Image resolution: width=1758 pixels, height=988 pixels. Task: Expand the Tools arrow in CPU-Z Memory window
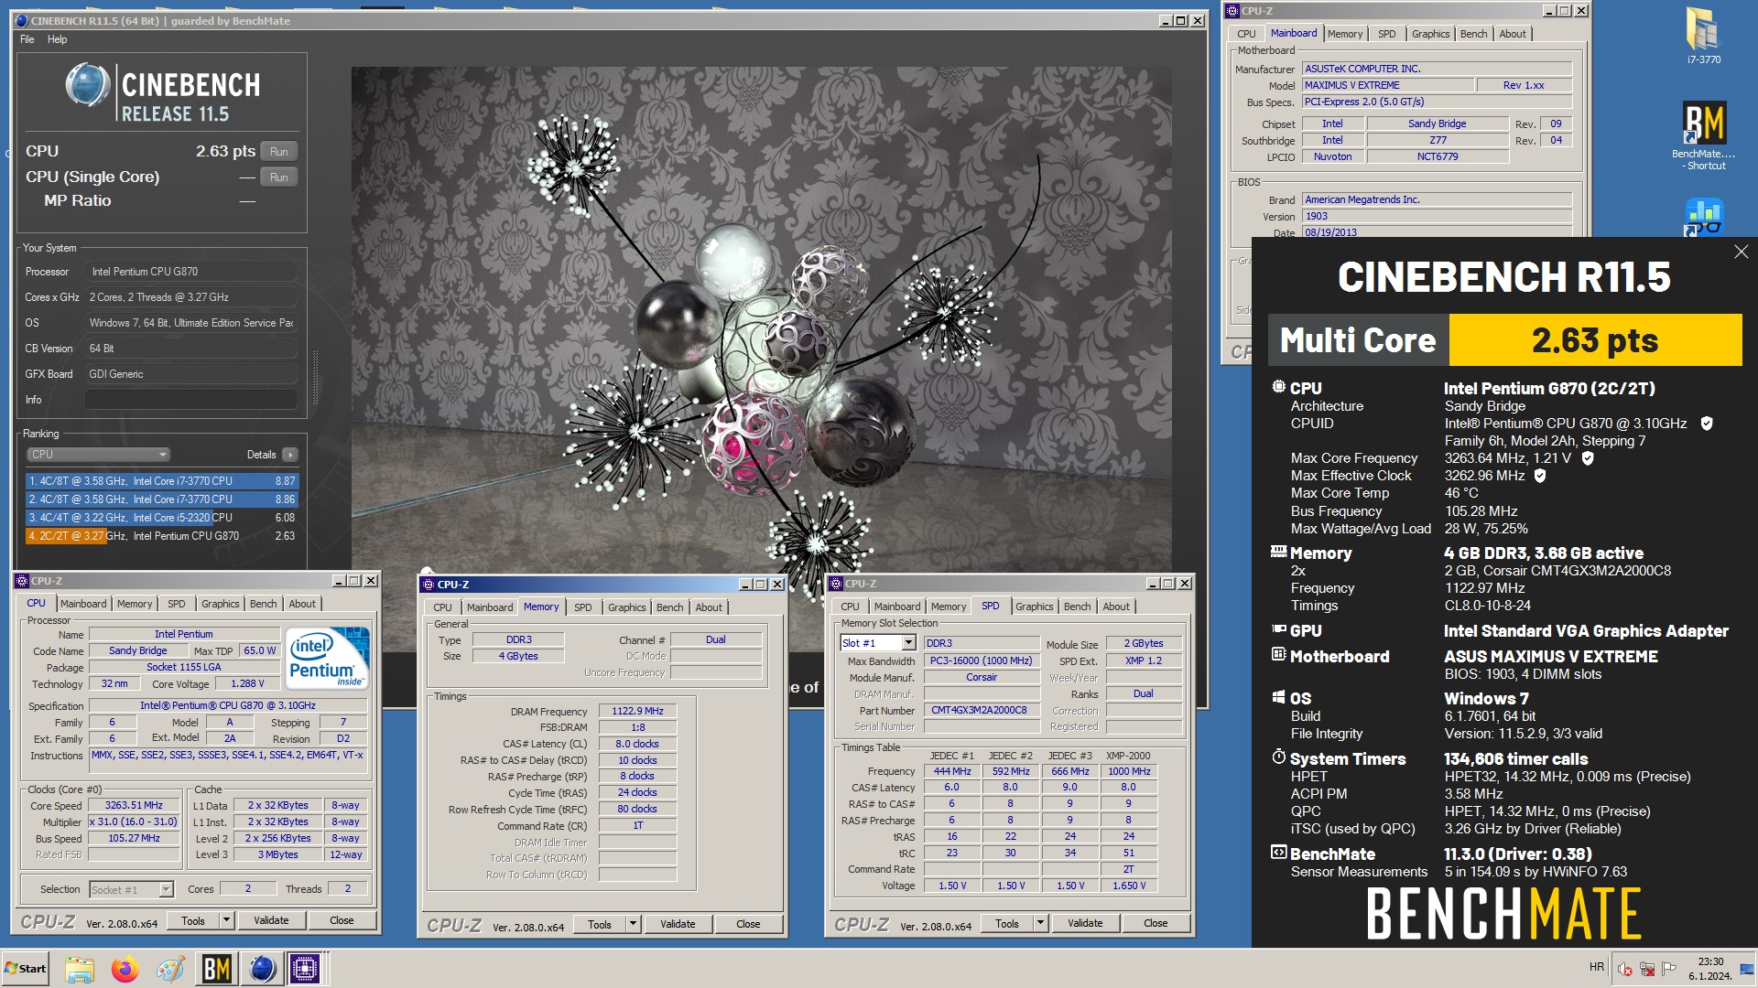[633, 924]
